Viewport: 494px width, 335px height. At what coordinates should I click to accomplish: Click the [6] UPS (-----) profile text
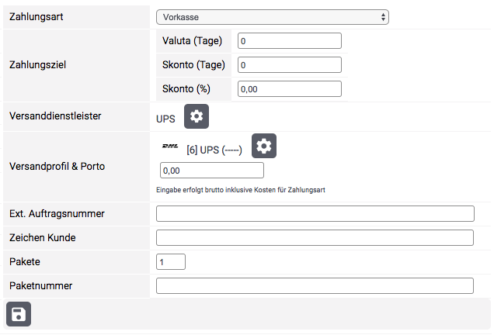point(214,150)
